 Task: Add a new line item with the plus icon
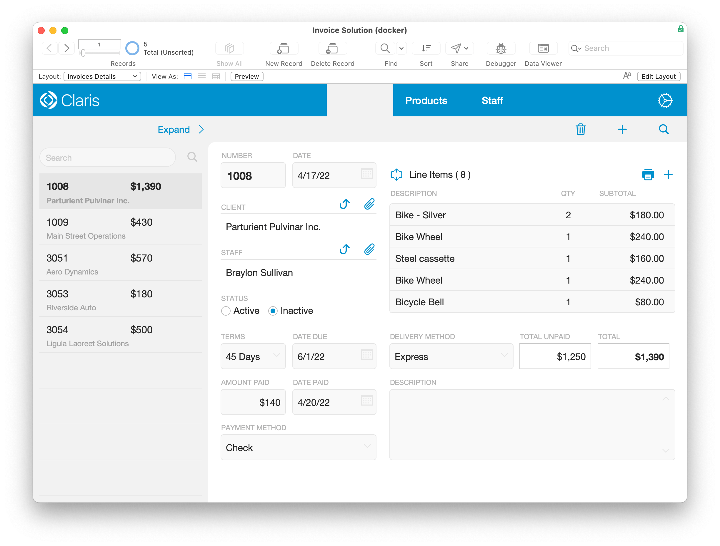(x=669, y=175)
